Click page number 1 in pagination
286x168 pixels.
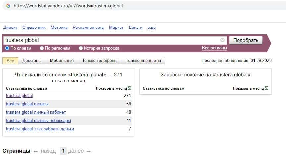[63, 151]
